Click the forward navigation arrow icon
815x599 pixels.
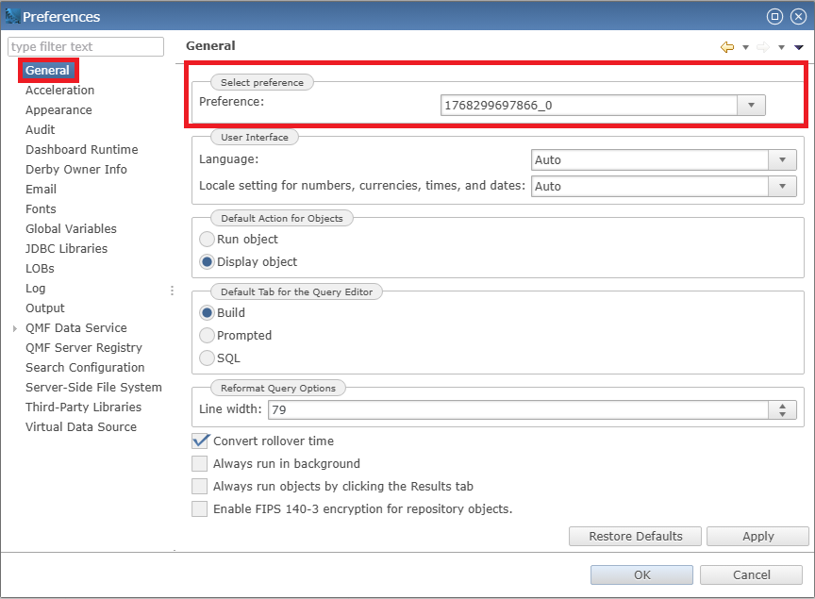click(763, 47)
